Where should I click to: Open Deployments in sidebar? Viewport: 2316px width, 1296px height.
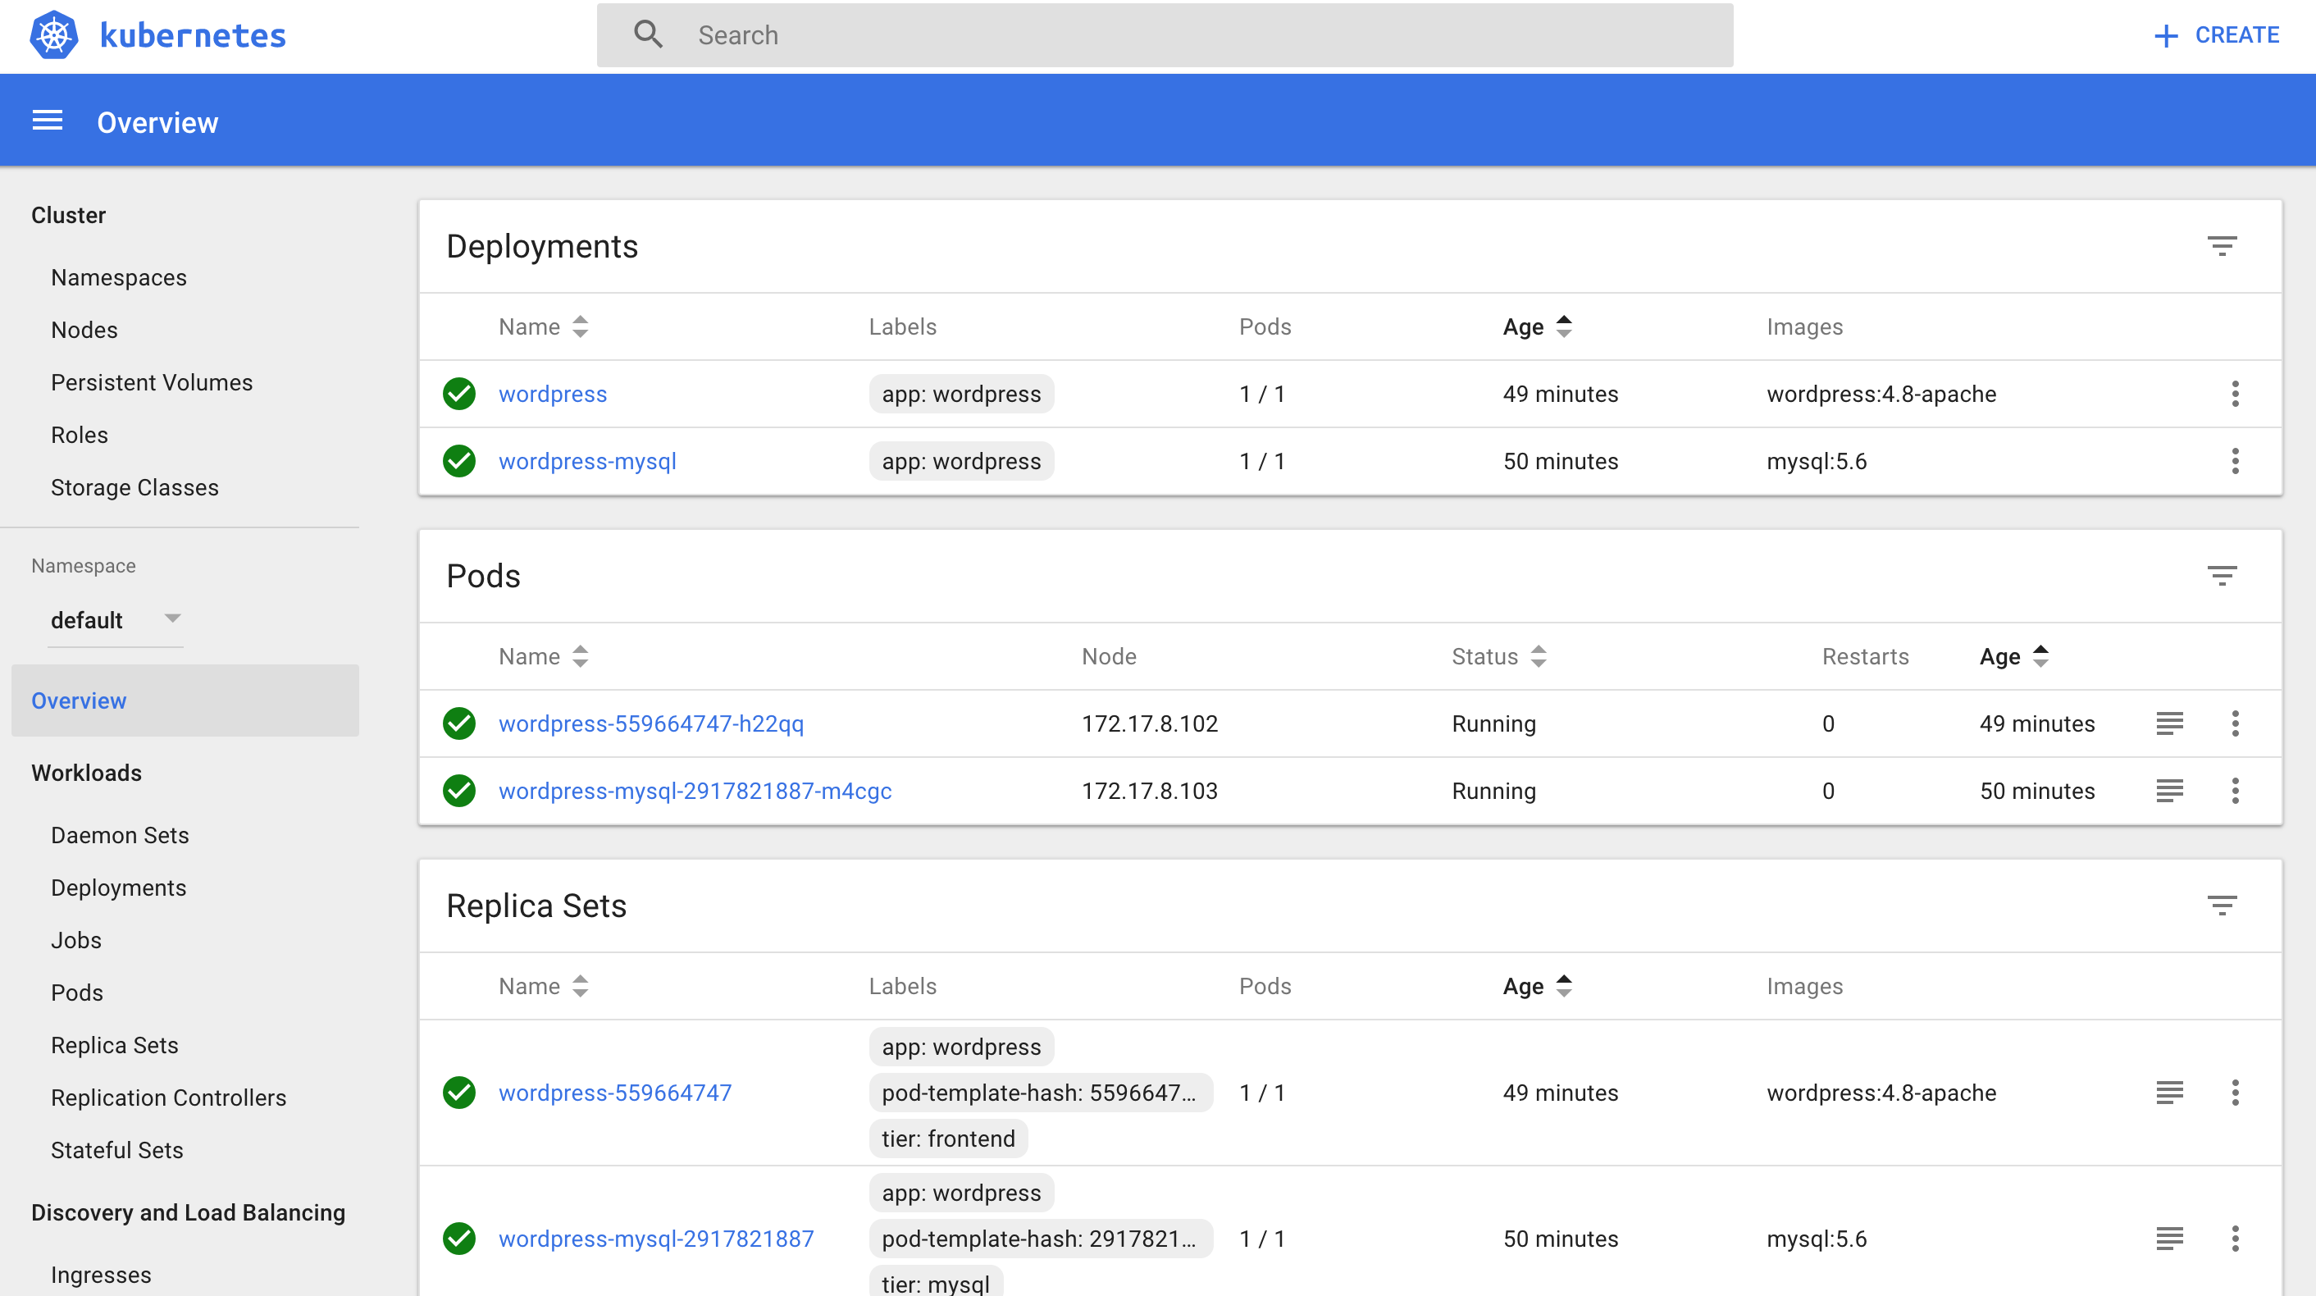119,888
